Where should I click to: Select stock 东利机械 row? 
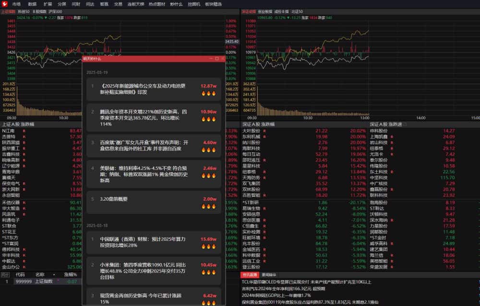pyautogui.click(x=304, y=136)
